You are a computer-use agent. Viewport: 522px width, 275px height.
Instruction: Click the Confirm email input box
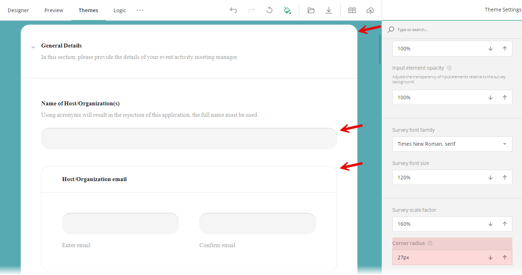(x=257, y=224)
